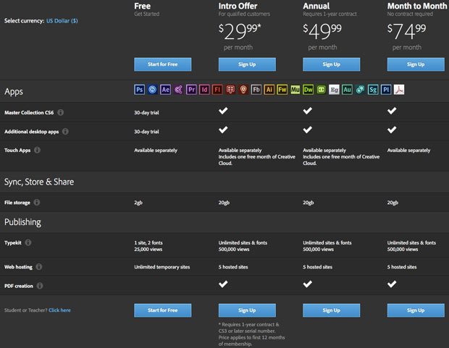Click the Acrobat PDF icon
The height and width of the screenshot is (348, 449).
398,90
